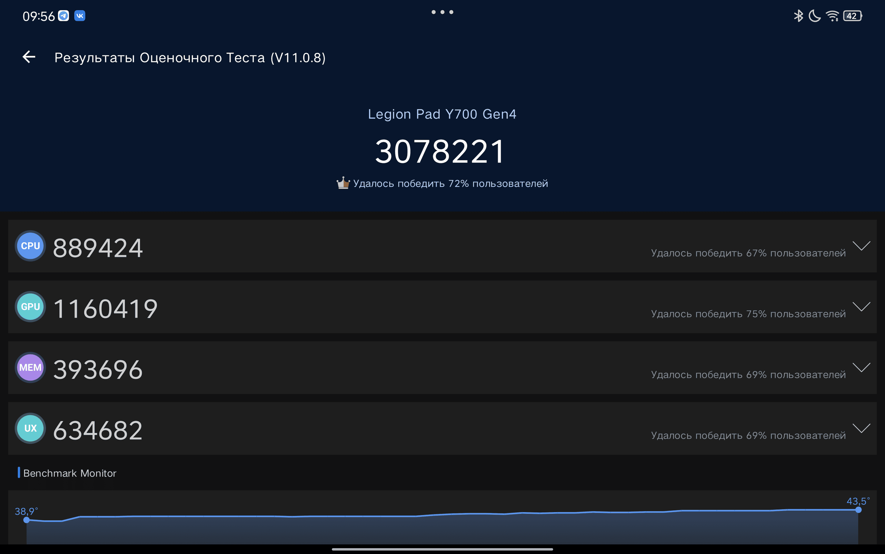
Task: Tap the crown icon beside 72% ranking
Action: point(343,183)
